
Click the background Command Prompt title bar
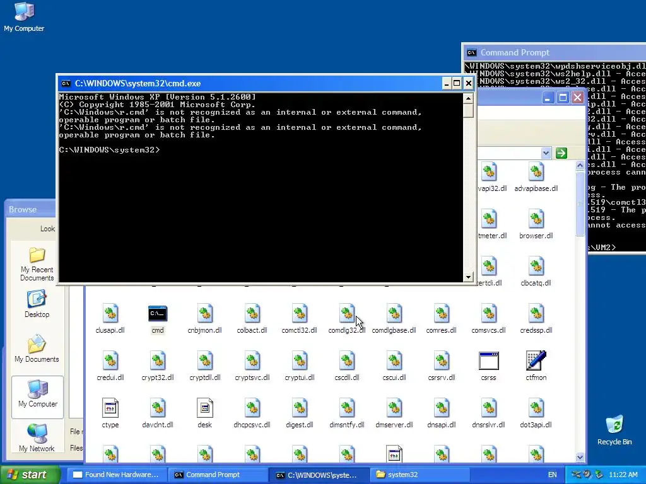pyautogui.click(x=555, y=53)
